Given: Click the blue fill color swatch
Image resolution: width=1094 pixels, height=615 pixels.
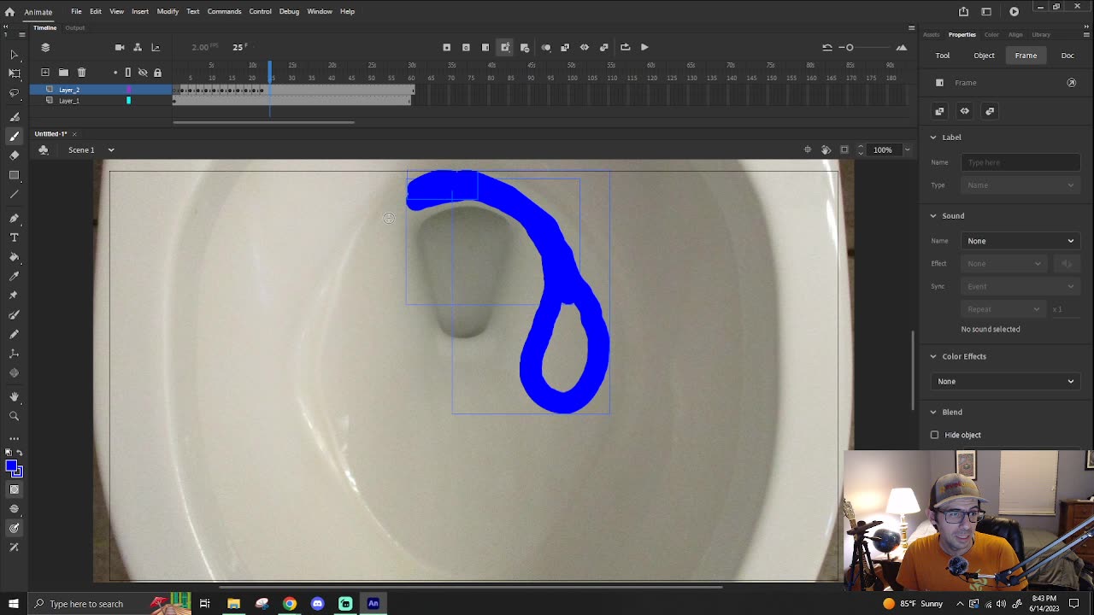Looking at the screenshot, I should [11, 466].
